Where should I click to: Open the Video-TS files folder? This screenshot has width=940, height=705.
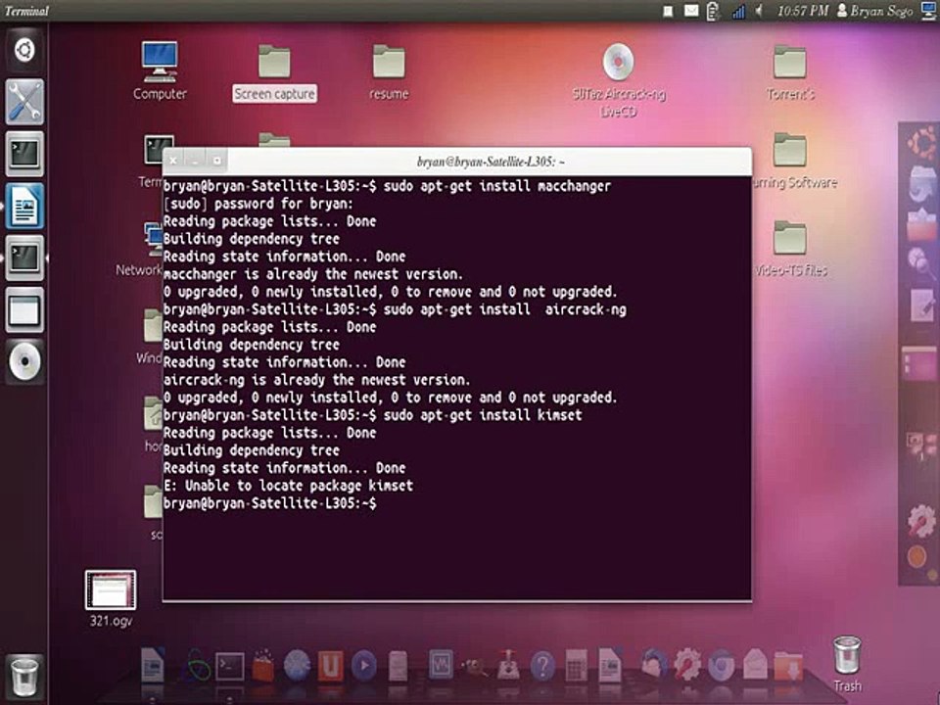[790, 249]
